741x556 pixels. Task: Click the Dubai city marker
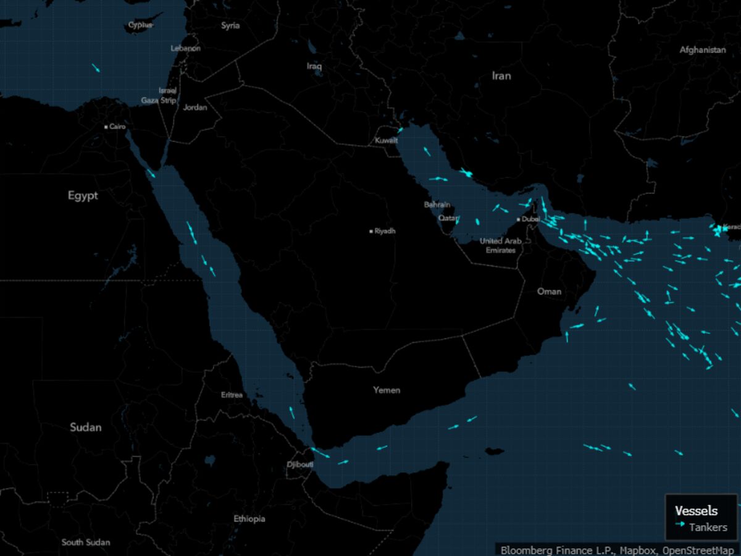518,219
